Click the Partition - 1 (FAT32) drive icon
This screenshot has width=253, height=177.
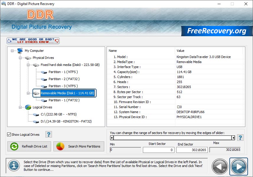(44, 100)
